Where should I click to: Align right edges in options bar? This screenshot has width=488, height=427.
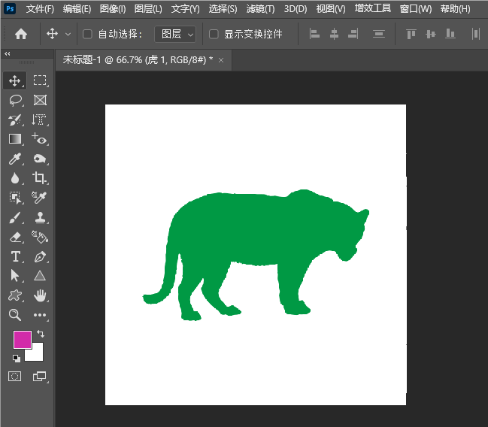[x=353, y=34]
